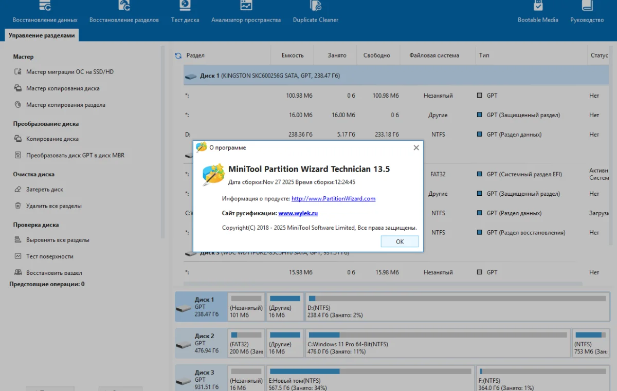The width and height of the screenshot is (617, 391).
Task: Open the www.PartitionWizard.com link
Action: [333, 199]
